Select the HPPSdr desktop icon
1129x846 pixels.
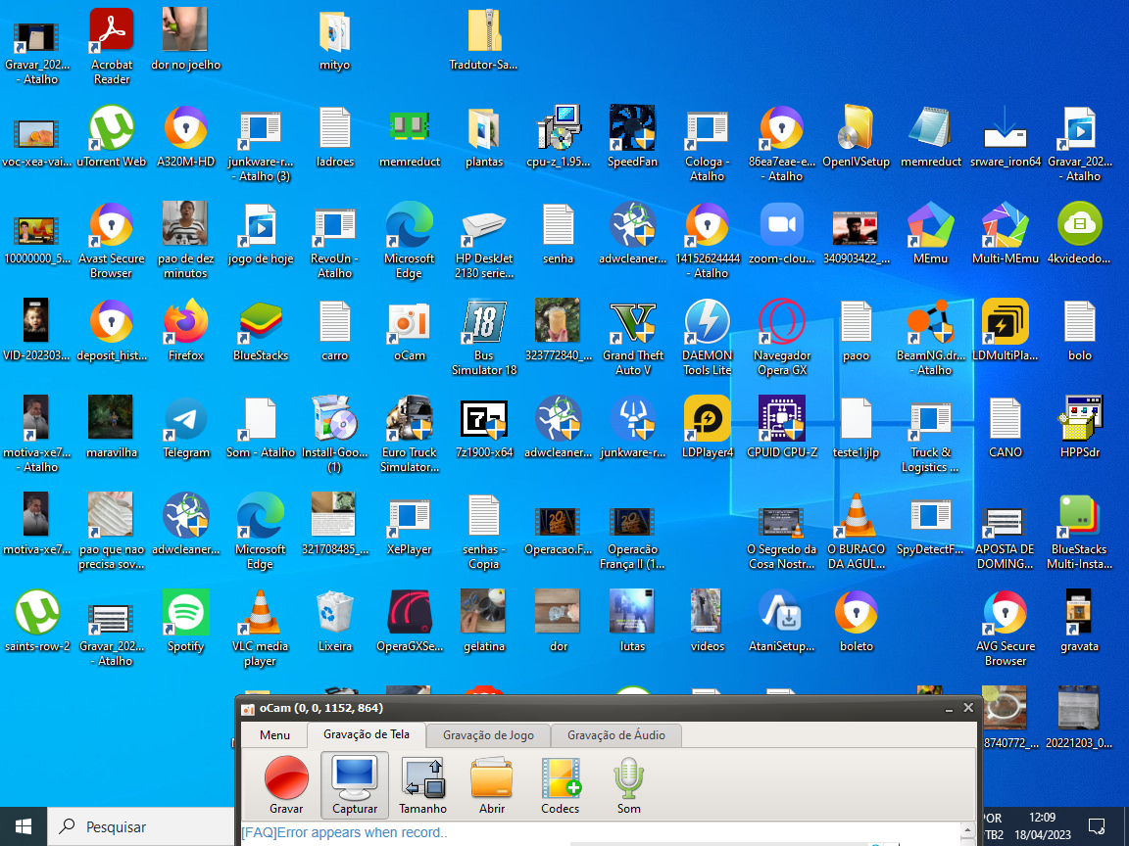click(1079, 427)
